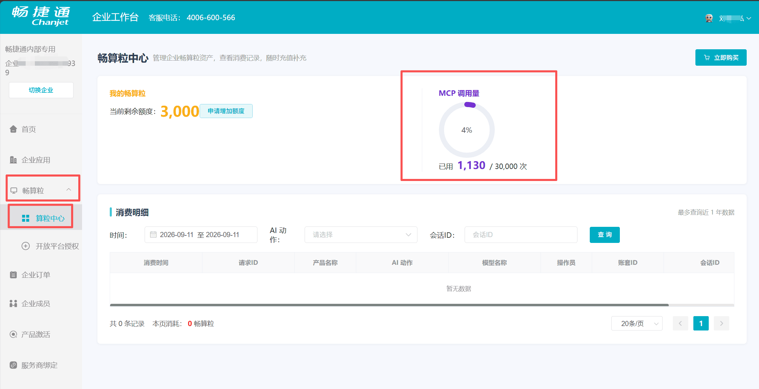
Task: Click the AI 动作 column header
Action: pos(402,263)
